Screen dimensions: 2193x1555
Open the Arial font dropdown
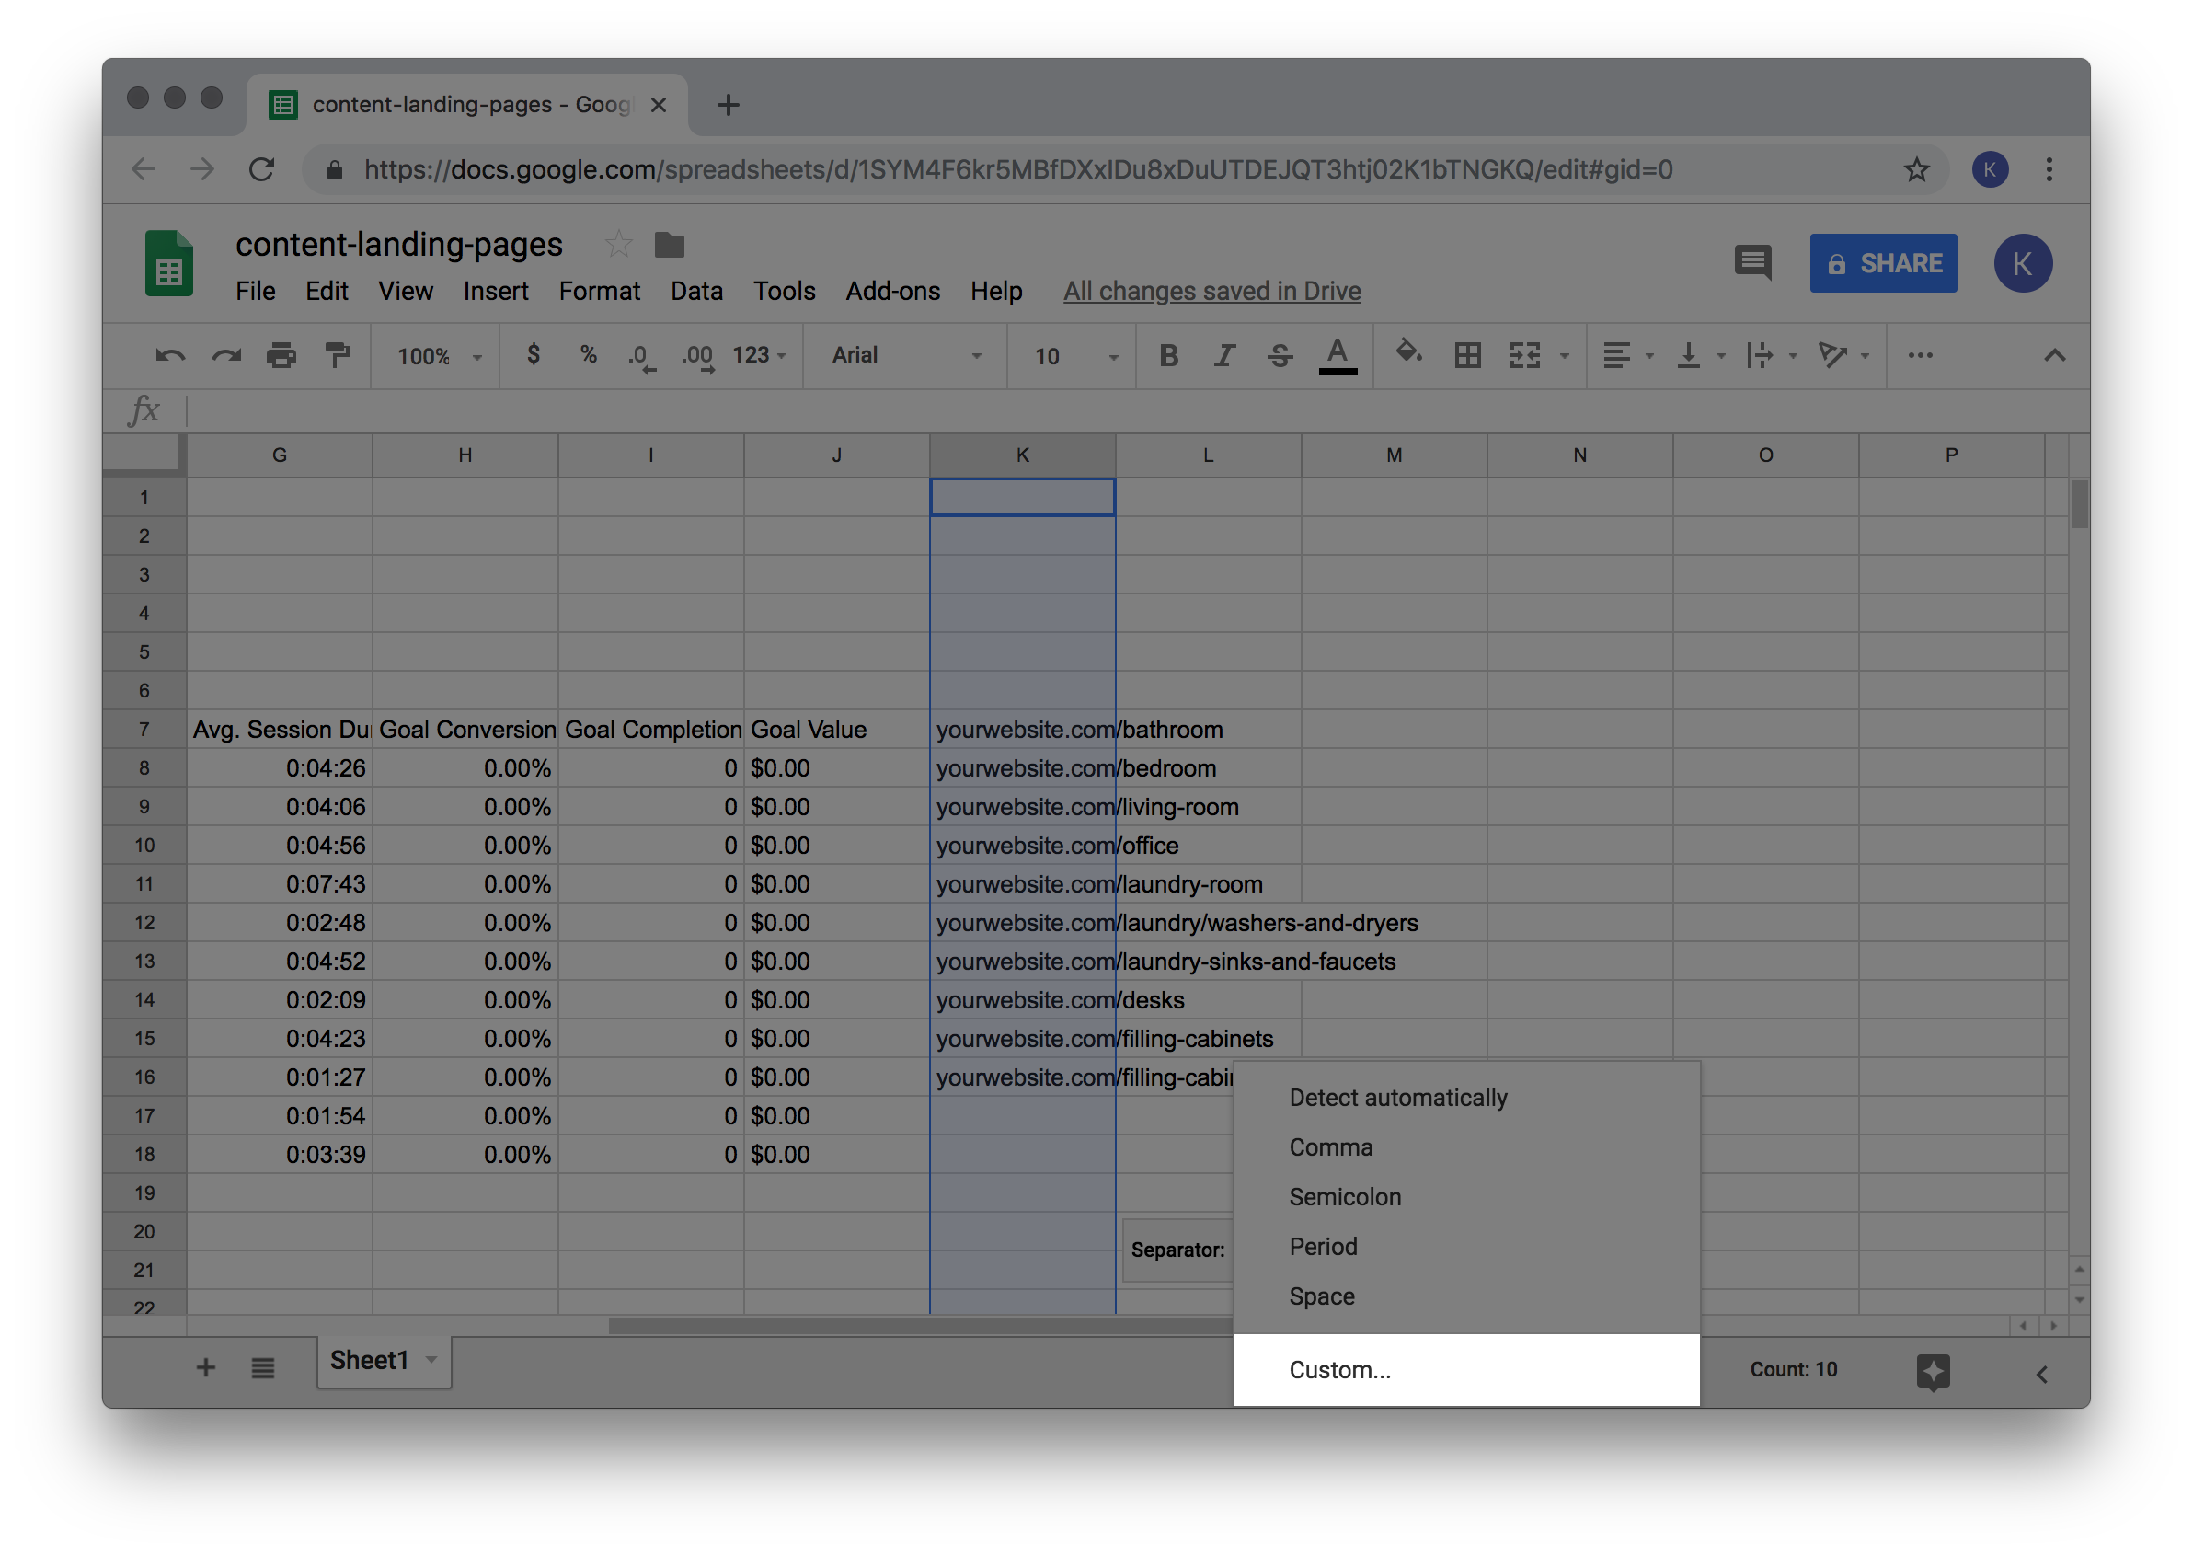coord(906,355)
